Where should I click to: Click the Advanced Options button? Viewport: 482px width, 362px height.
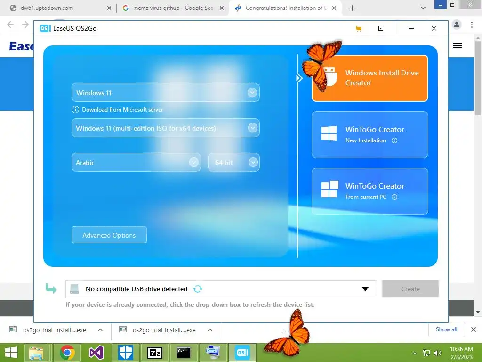click(109, 235)
